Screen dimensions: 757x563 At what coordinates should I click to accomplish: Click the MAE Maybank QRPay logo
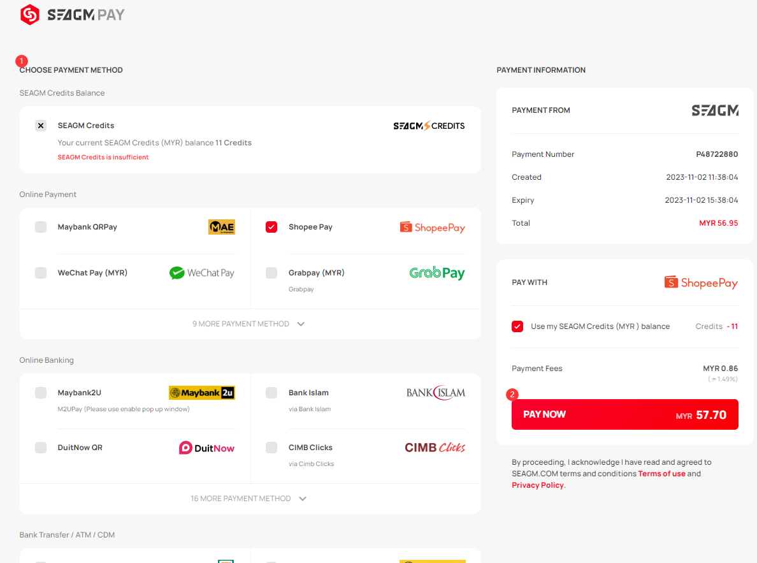pyautogui.click(x=222, y=227)
